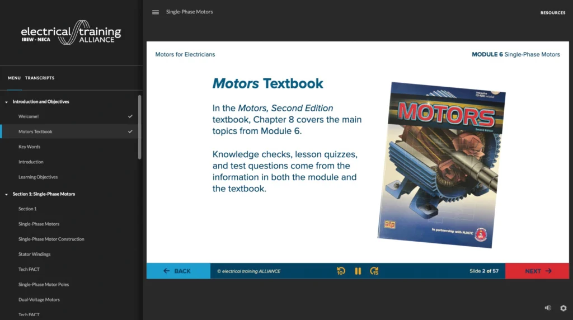Click the electrical training ALLIANCE logo
Image resolution: width=573 pixels, height=320 pixels.
[71, 32]
